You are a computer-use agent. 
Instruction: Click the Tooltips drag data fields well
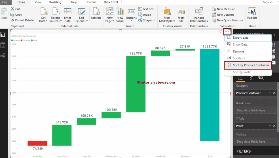click(255, 142)
